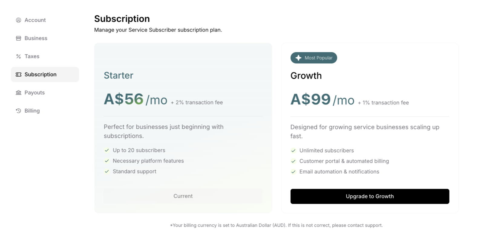Go to the Business section
Image resolution: width=484 pixels, height=241 pixels.
36,38
